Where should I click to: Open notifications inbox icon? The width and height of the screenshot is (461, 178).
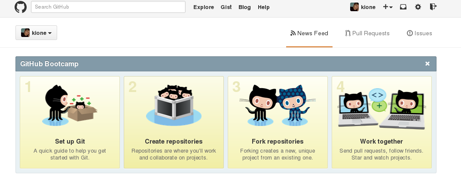[x=403, y=7]
